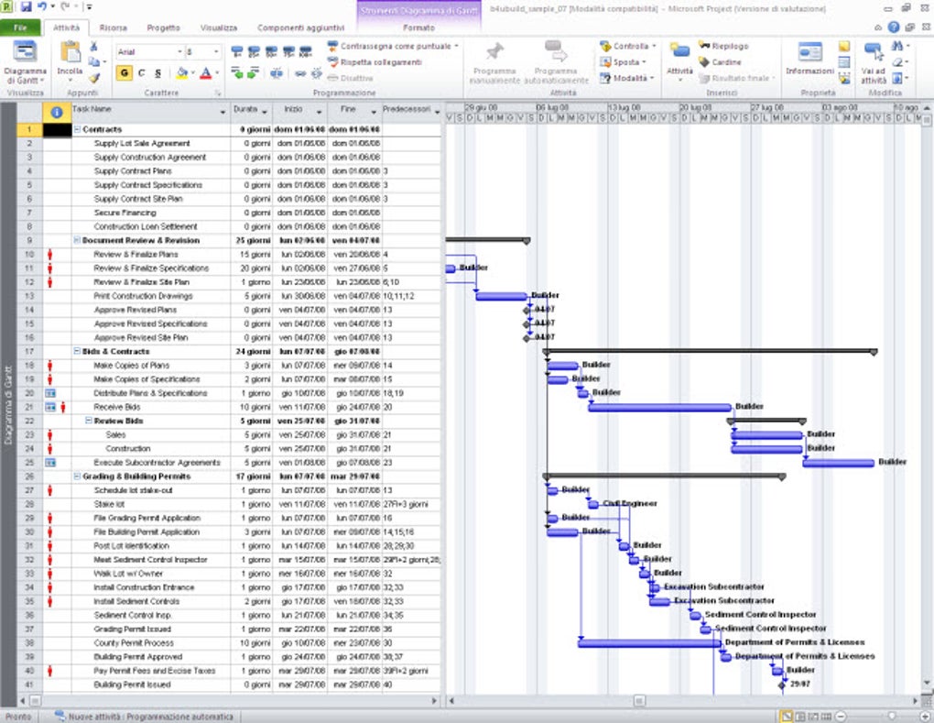The image size is (934, 723).
Task: Toggle Disattiva to inactivate task
Action: 350,78
